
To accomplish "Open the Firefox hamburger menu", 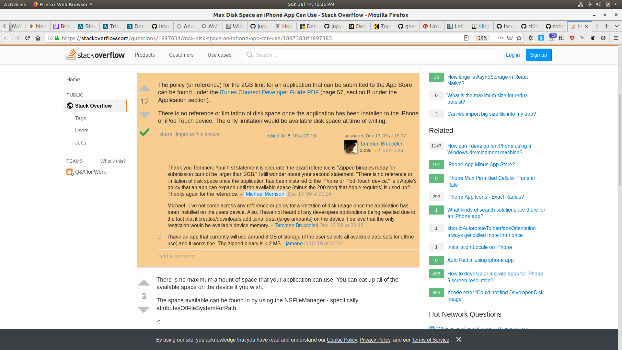I will 616,38.
